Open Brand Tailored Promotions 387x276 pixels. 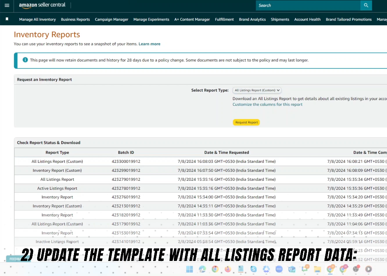click(349, 19)
